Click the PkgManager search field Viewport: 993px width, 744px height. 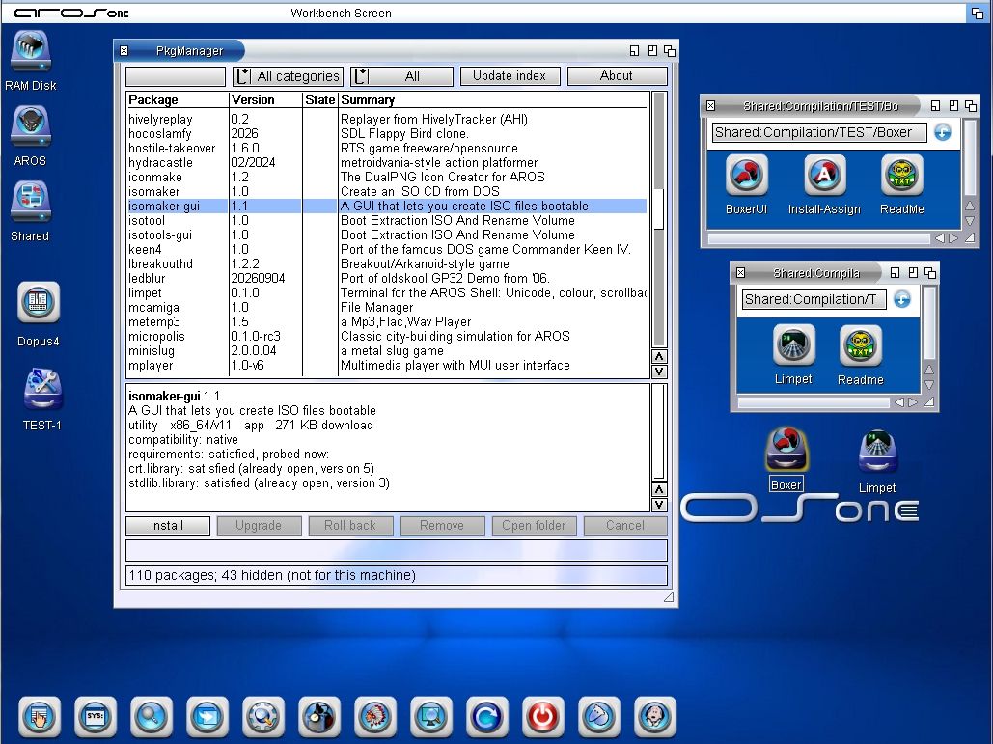coord(176,76)
